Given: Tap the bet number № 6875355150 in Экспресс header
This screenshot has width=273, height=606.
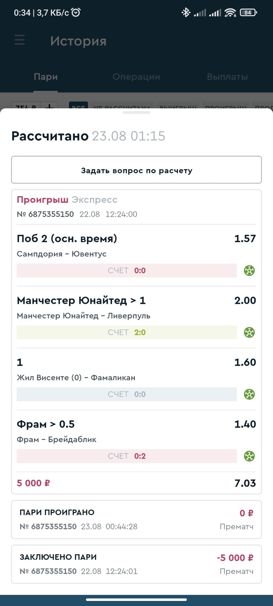Looking at the screenshot, I should [45, 214].
